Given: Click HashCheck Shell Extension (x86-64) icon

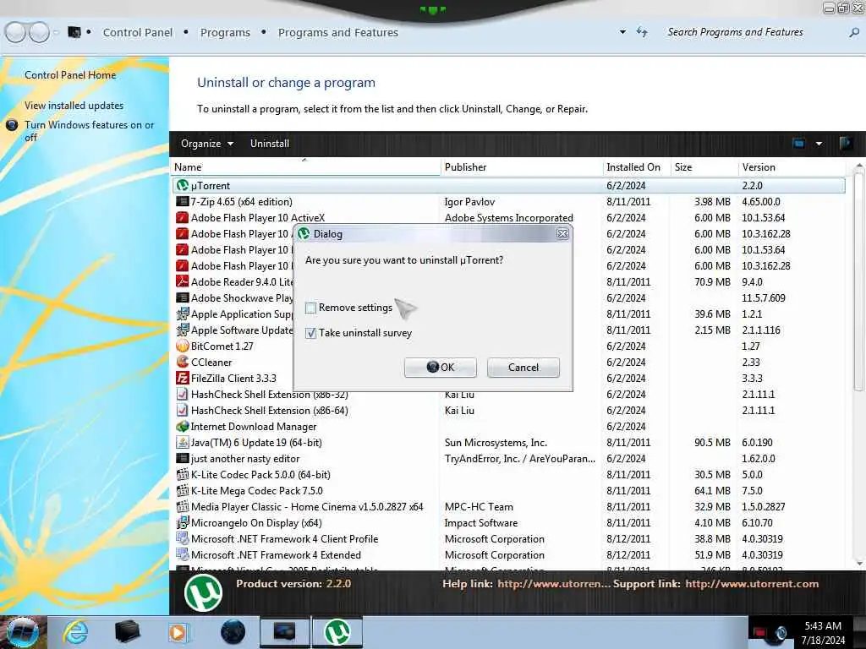Looking at the screenshot, I should [183, 411].
